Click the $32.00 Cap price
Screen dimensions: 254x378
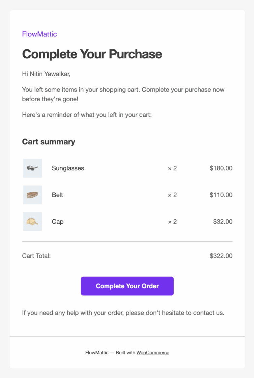tap(223, 222)
